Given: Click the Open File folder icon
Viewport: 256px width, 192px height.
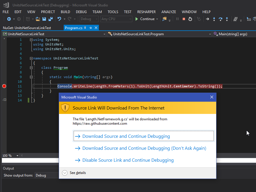Looking at the screenshot, I should click(38, 19).
